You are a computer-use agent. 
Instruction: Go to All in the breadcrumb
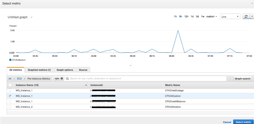10,79
